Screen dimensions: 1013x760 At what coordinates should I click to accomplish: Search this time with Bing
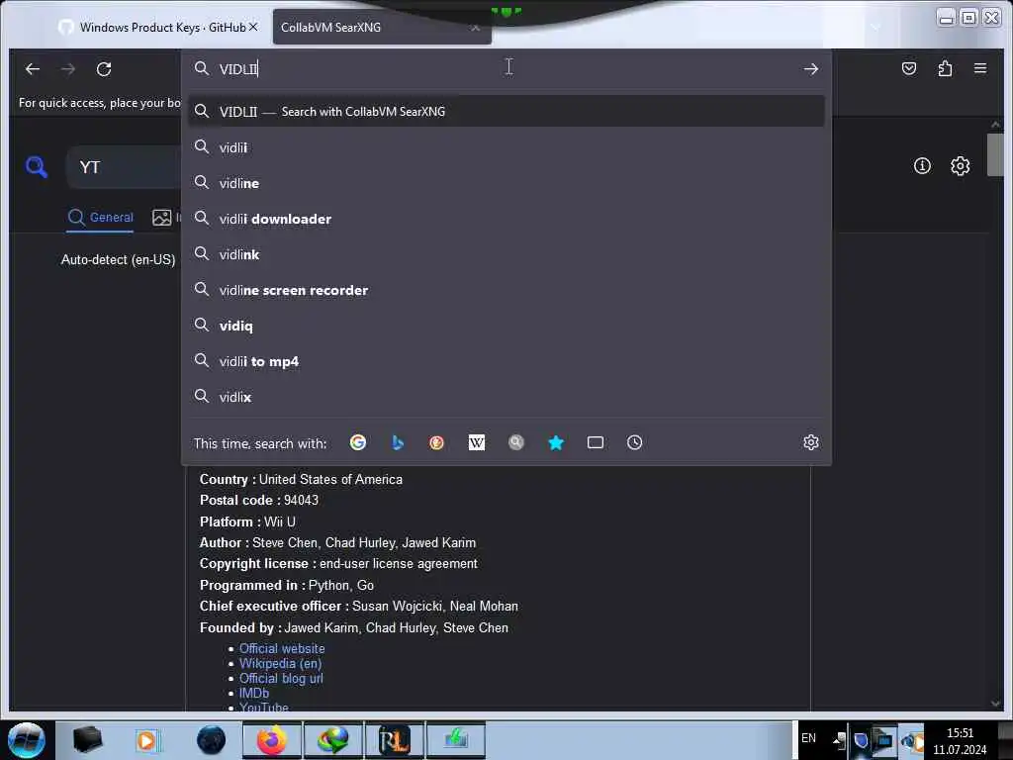coord(398,442)
